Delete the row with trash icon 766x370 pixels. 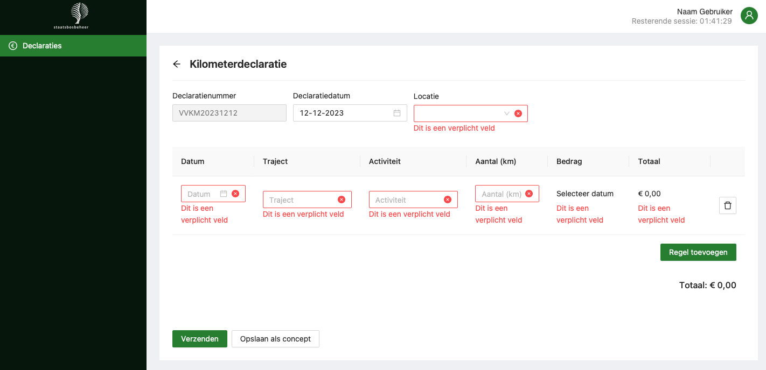point(728,205)
